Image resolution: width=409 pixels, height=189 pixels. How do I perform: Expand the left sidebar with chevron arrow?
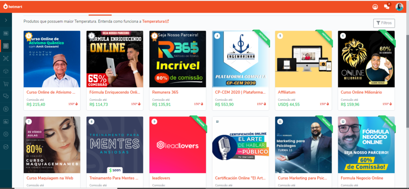click(x=6, y=20)
